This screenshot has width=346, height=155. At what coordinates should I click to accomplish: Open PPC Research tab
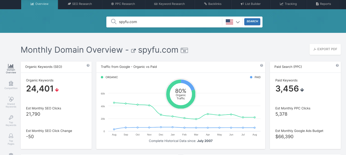click(123, 4)
